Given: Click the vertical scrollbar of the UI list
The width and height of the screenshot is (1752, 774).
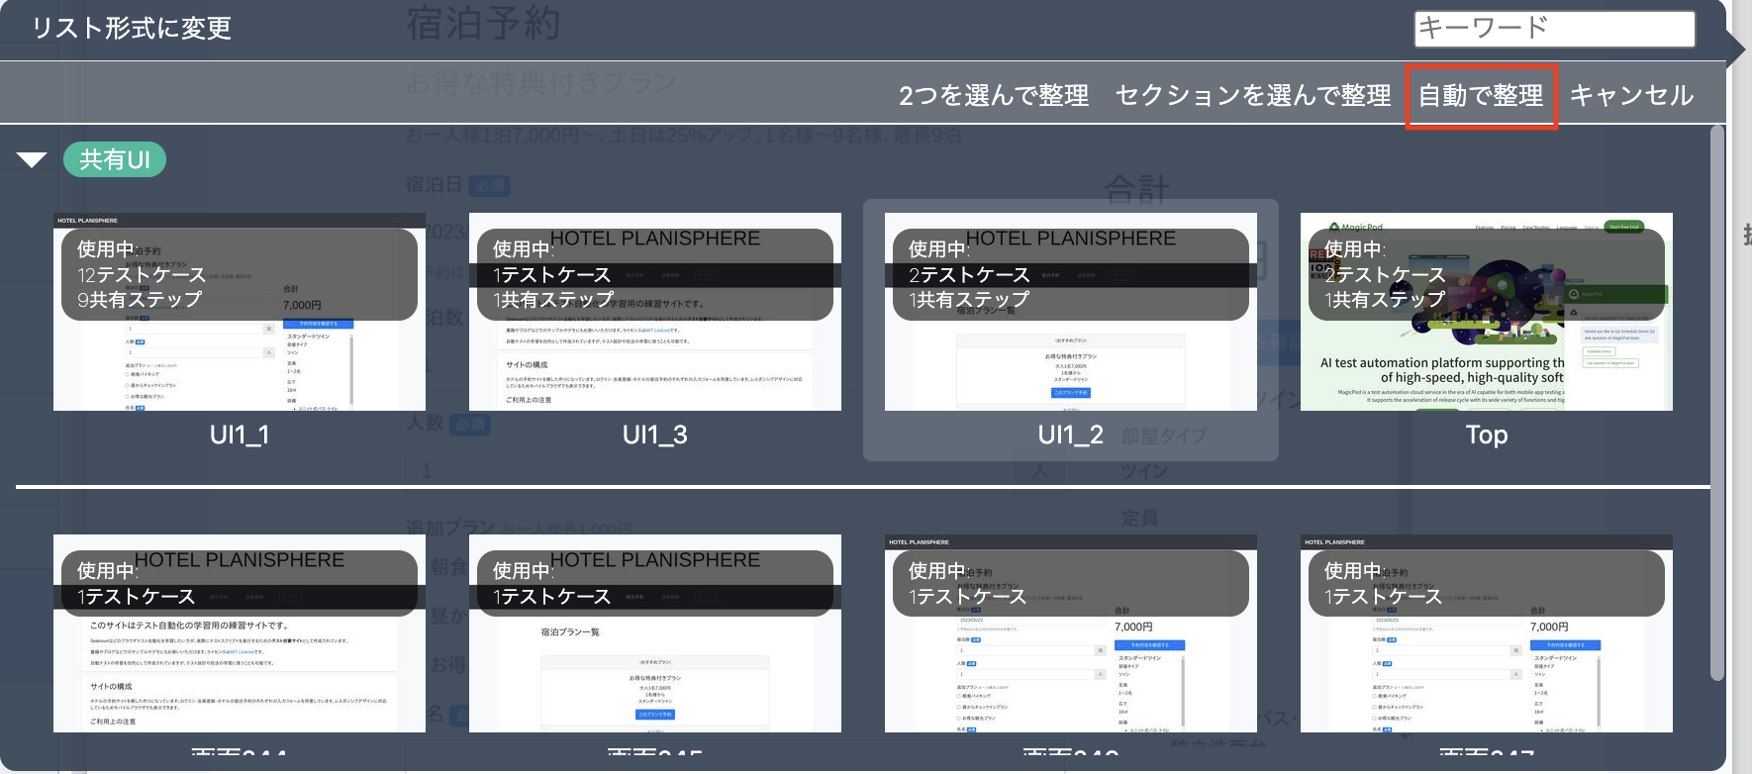Looking at the screenshot, I should click(x=1717, y=403).
